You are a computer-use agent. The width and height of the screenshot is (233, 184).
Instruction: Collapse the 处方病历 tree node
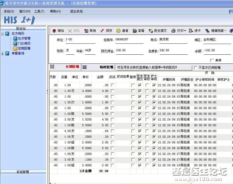[3, 34]
